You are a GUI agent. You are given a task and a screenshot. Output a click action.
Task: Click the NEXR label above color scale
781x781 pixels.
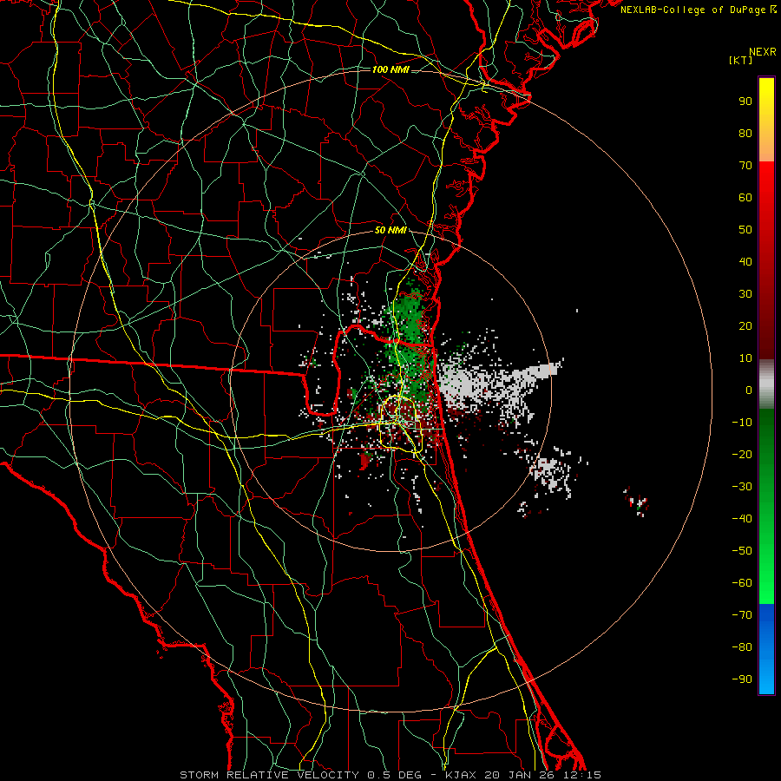click(762, 52)
